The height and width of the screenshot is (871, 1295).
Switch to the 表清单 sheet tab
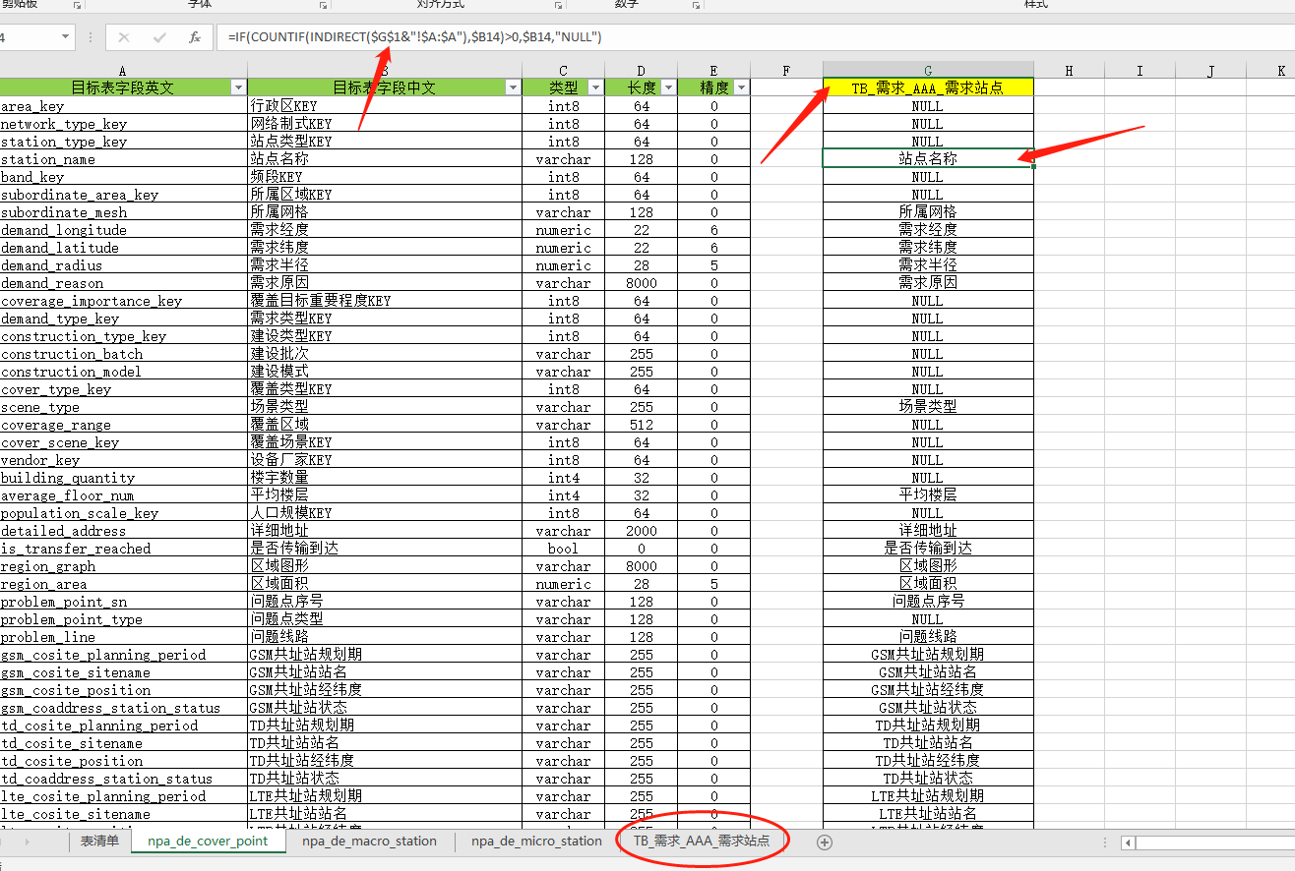point(101,842)
